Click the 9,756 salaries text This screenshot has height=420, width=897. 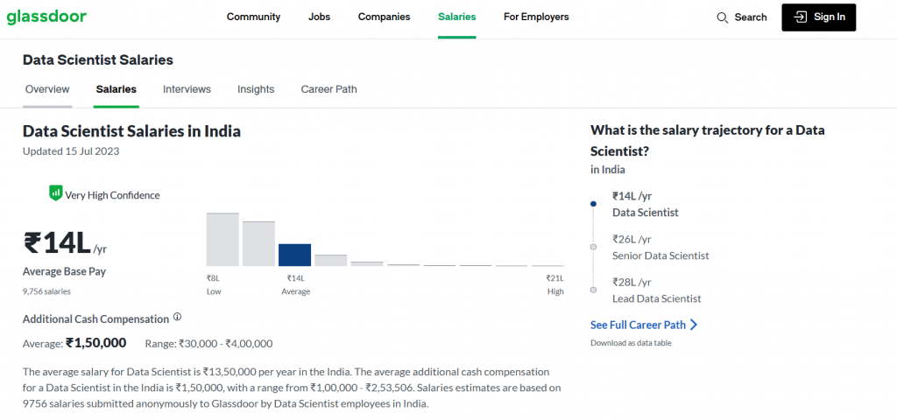pyautogui.click(x=47, y=291)
